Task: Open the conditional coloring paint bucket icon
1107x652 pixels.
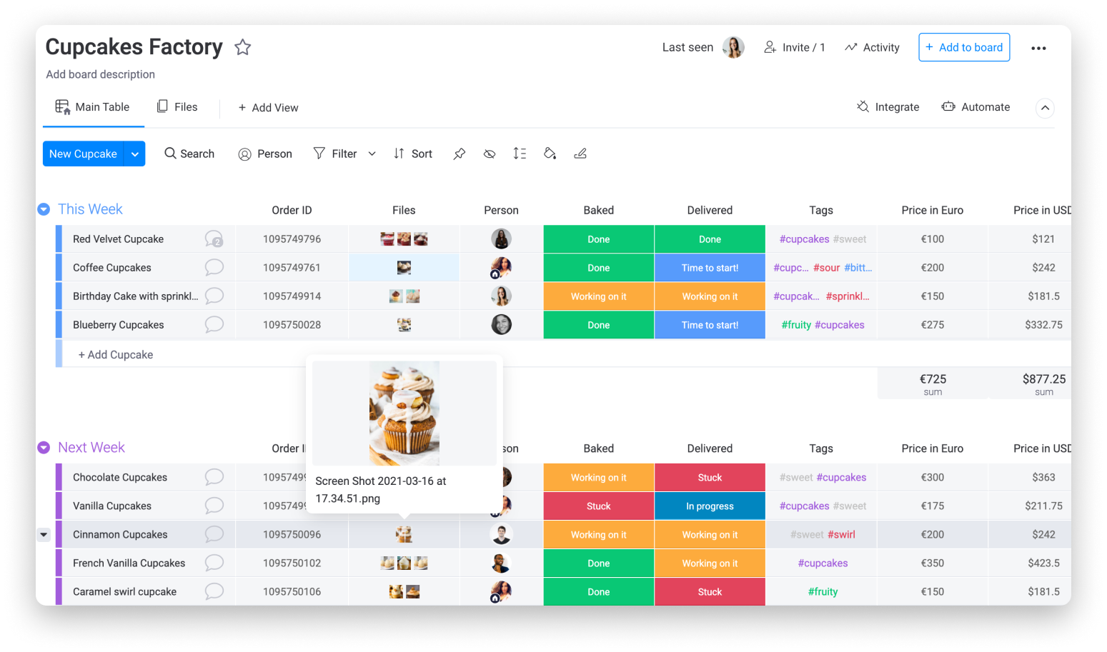Action: (550, 154)
